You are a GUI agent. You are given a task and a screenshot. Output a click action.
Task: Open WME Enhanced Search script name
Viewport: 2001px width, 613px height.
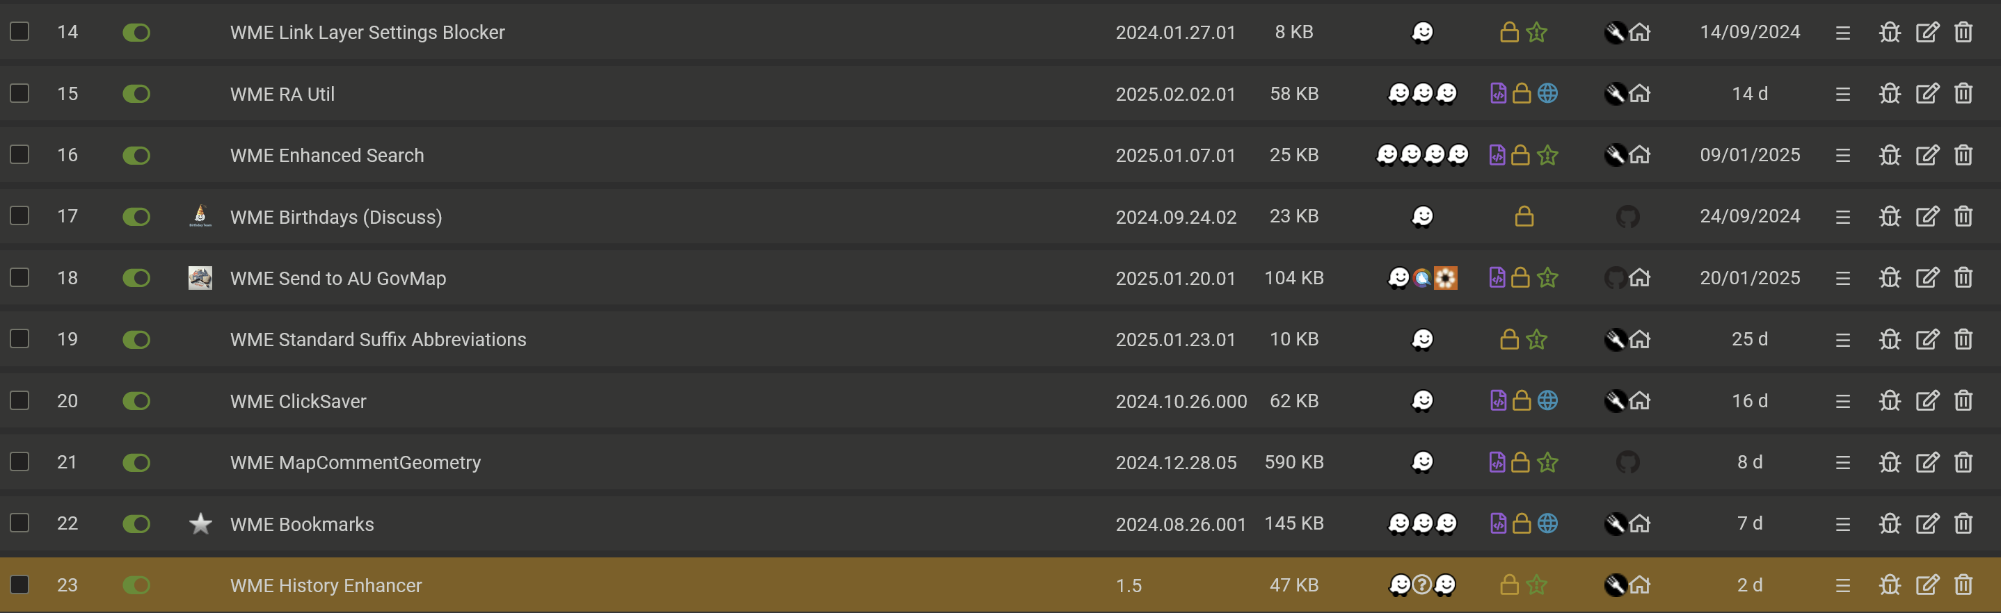[x=327, y=155]
